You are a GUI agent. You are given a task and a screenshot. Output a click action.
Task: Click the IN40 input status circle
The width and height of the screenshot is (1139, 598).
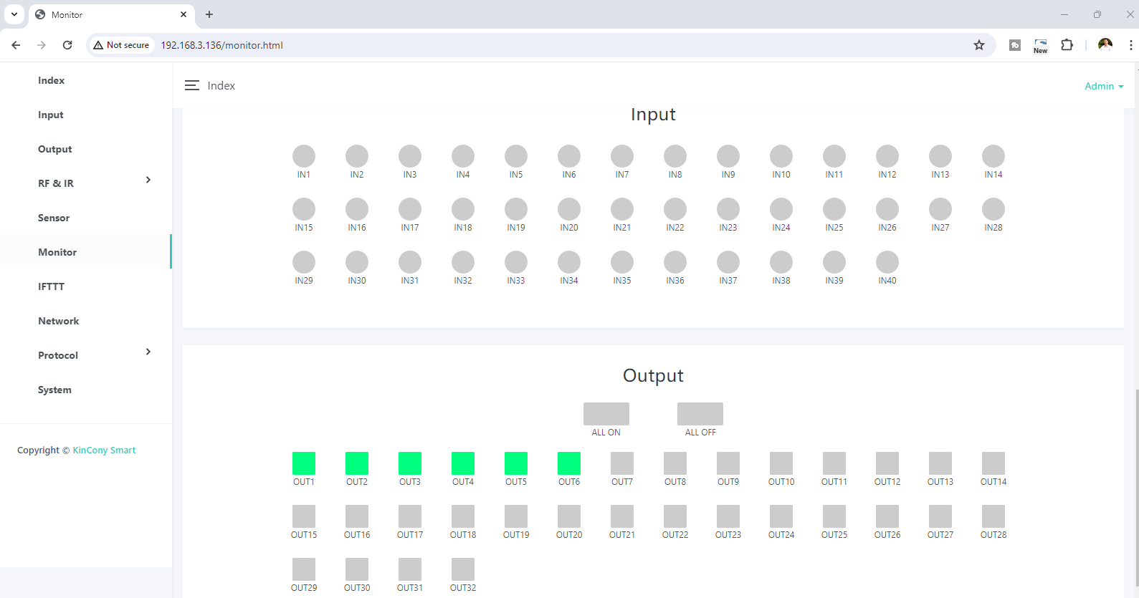887,262
